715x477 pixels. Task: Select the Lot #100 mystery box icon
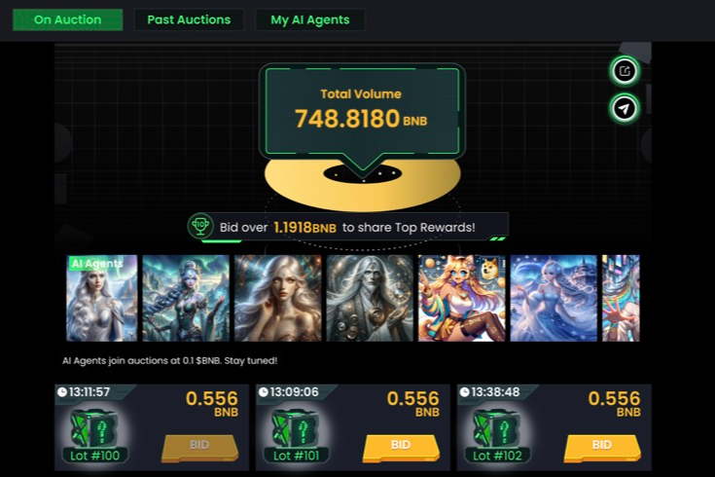94,429
